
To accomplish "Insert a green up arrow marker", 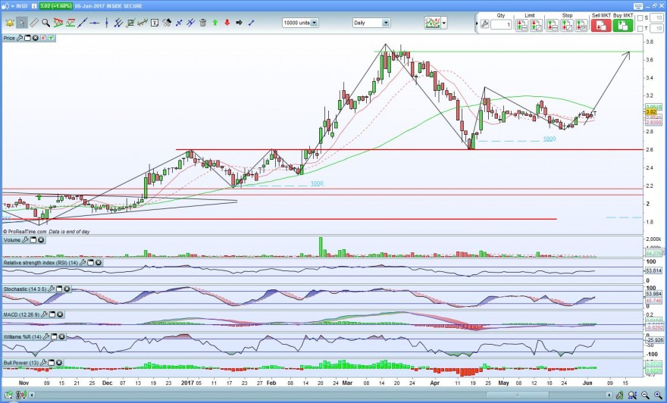I will click(215, 23).
